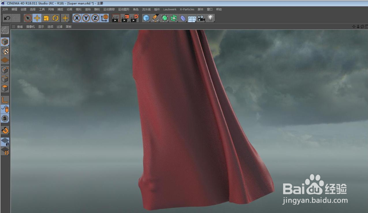Open the 窗口 Window menu
Screen dimensions: 368x213
click(x=210, y=10)
